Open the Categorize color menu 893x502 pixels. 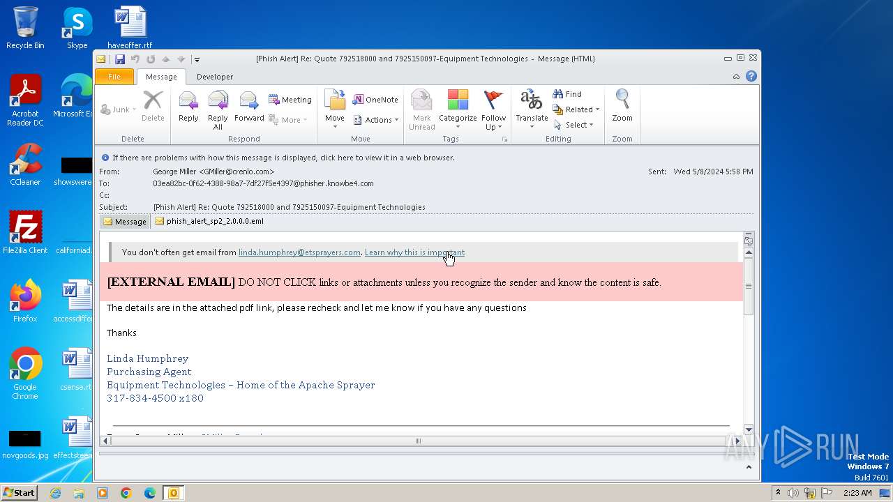point(458,110)
